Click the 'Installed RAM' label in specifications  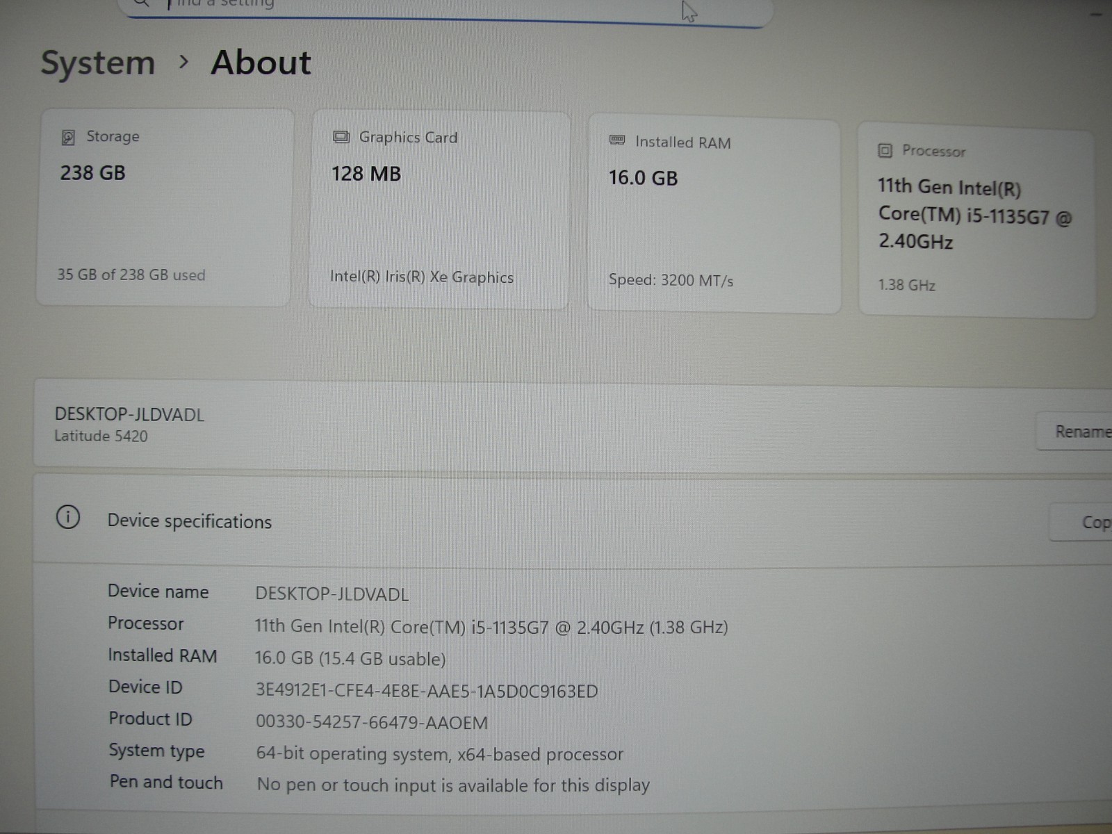(x=163, y=655)
